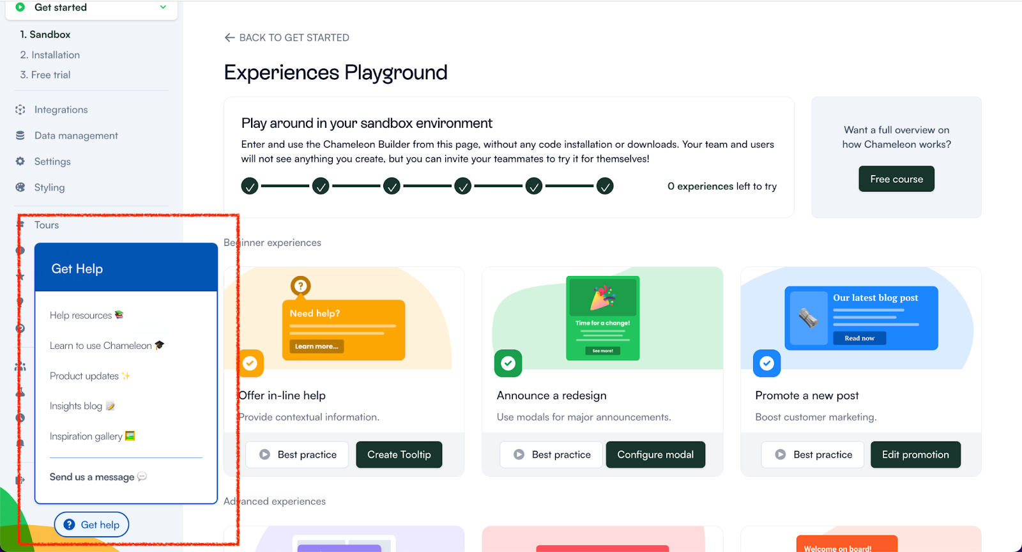Click the Settings gear icon
The width and height of the screenshot is (1022, 552).
[20, 162]
